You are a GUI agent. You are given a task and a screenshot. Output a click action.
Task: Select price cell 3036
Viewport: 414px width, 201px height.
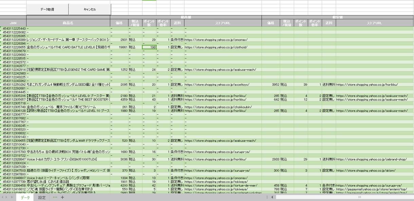[x=119, y=159]
